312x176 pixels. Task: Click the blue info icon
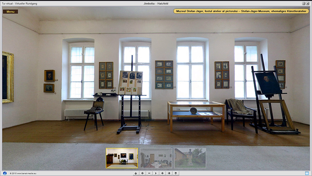coord(5,173)
